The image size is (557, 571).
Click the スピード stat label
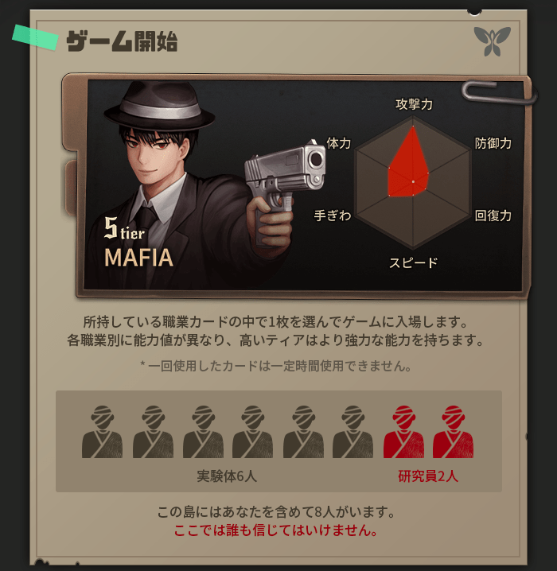tap(414, 262)
